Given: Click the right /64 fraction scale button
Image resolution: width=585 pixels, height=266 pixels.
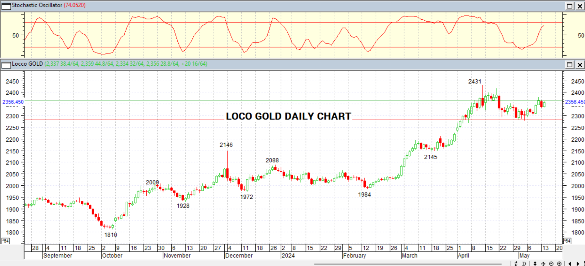Looking at the screenshot, I should click(567, 241).
